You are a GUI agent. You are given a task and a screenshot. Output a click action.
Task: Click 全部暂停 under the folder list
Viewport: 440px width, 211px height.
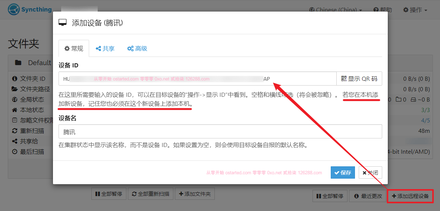tap(109, 194)
